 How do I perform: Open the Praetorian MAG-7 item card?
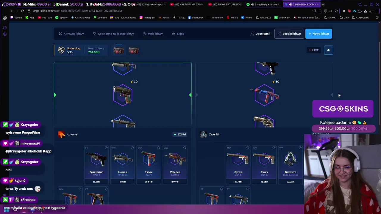pos(96,165)
